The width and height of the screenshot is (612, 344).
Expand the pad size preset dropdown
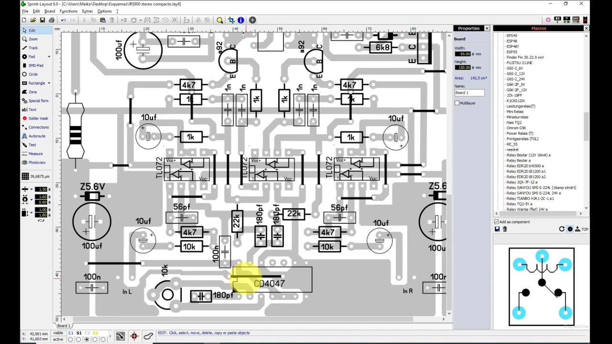32,199
